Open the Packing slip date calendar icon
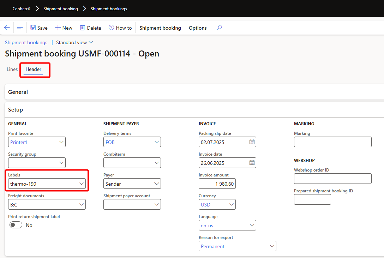The image size is (384, 258). (x=252, y=142)
